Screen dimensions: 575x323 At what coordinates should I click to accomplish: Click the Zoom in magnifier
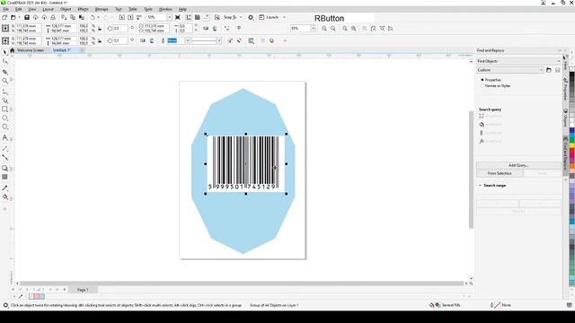pos(324,28)
